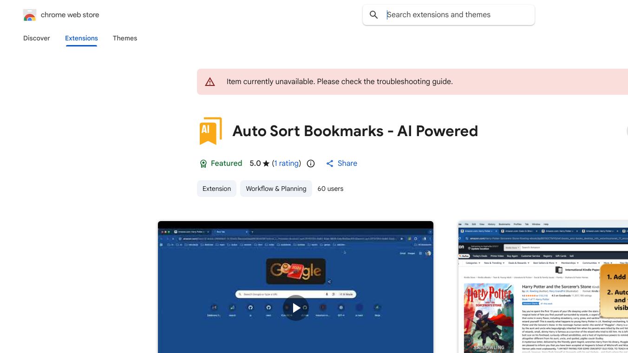Click the Extension filter chip

216,189
